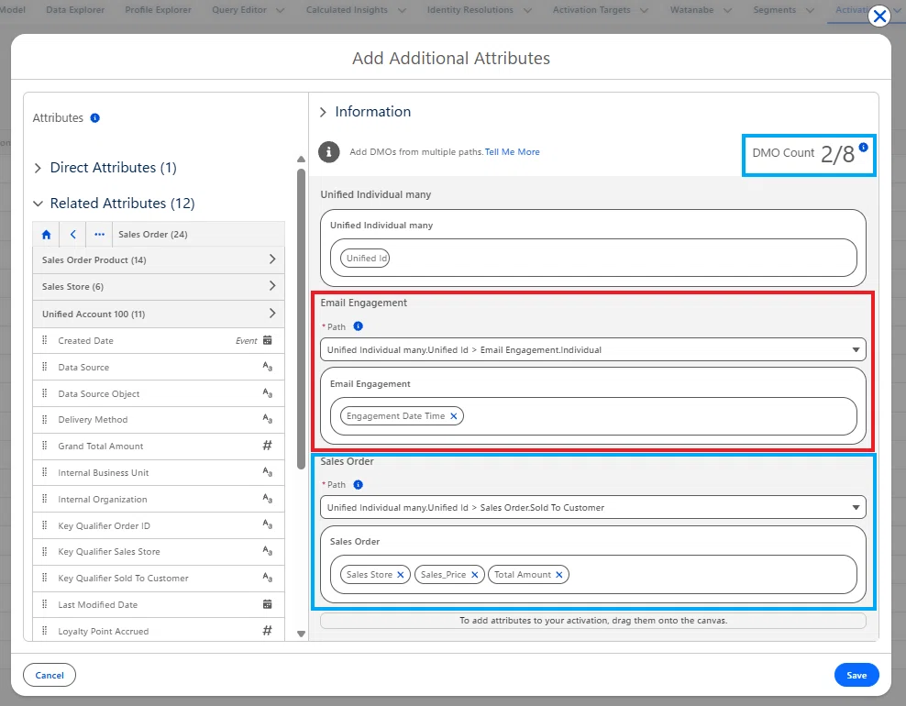Click the Unified Id pill

[x=365, y=259]
